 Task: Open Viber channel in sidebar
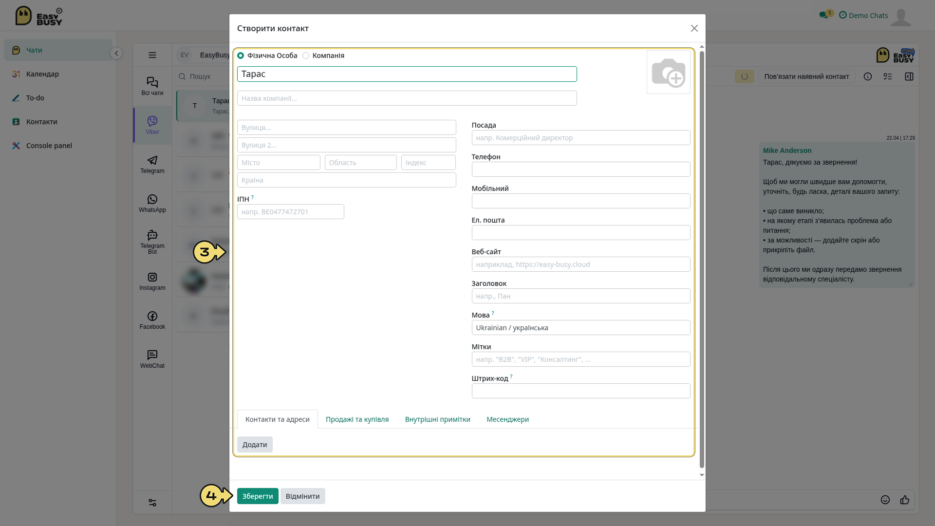[x=152, y=125]
